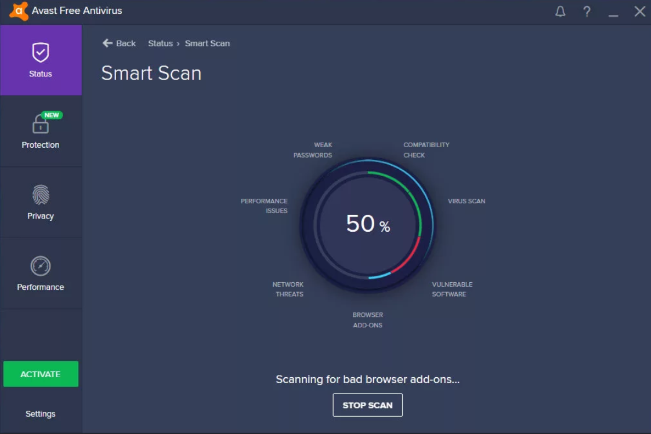Open help question mark icon
This screenshot has width=651, height=434.
pos(587,11)
